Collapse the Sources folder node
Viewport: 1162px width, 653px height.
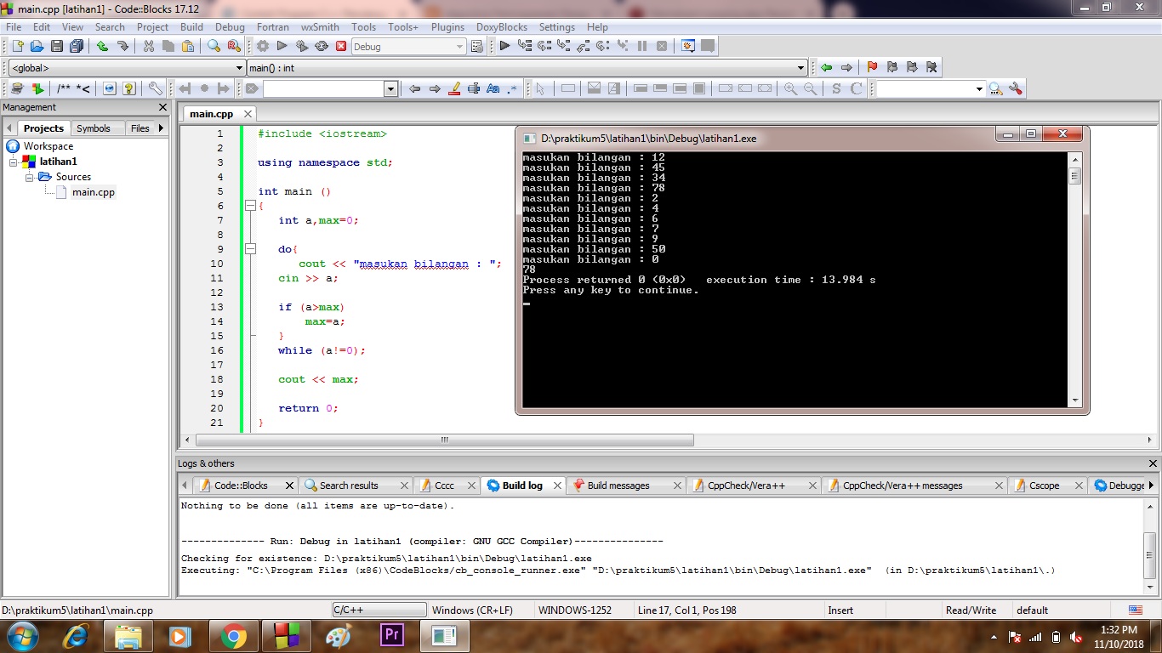pos(30,177)
